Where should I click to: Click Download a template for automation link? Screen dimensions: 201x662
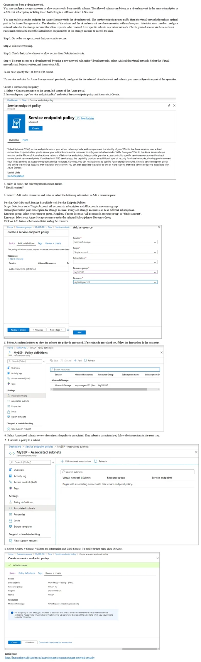pyautogui.click(x=55, y=643)
